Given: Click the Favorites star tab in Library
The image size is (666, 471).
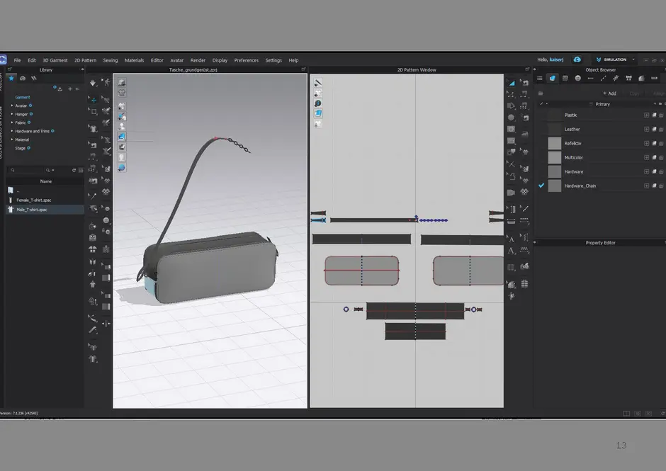Looking at the screenshot, I should 11,78.
